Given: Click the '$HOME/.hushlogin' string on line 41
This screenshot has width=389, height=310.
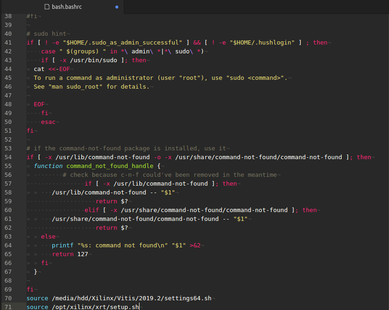Looking at the screenshot, I should point(262,43).
